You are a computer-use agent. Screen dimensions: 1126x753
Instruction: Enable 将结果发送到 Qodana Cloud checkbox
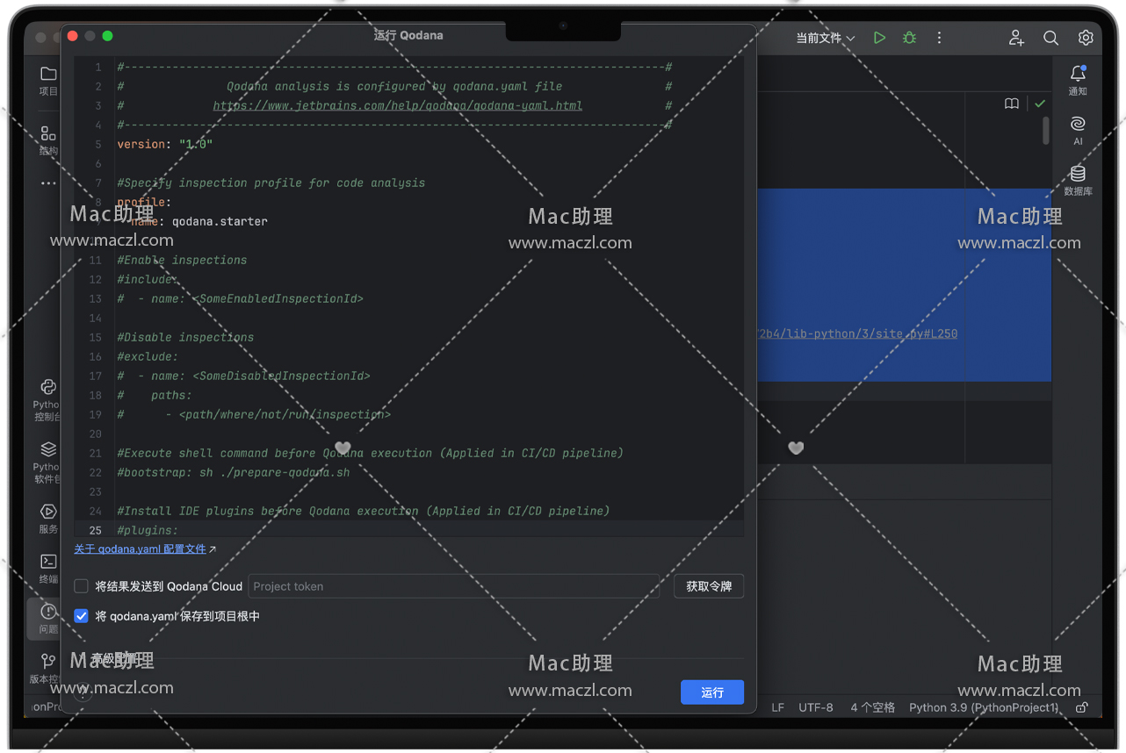(82, 586)
